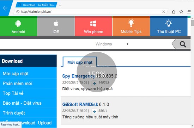The width and height of the screenshot is (194, 128).
Task: Select the Win phone category tile
Action: coord(93,26)
